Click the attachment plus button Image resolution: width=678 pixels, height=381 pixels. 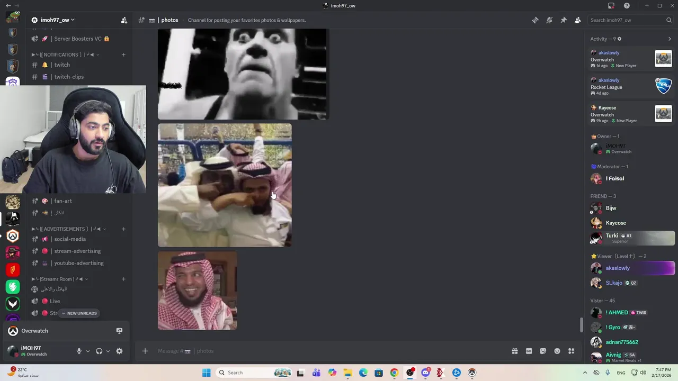coord(145,351)
